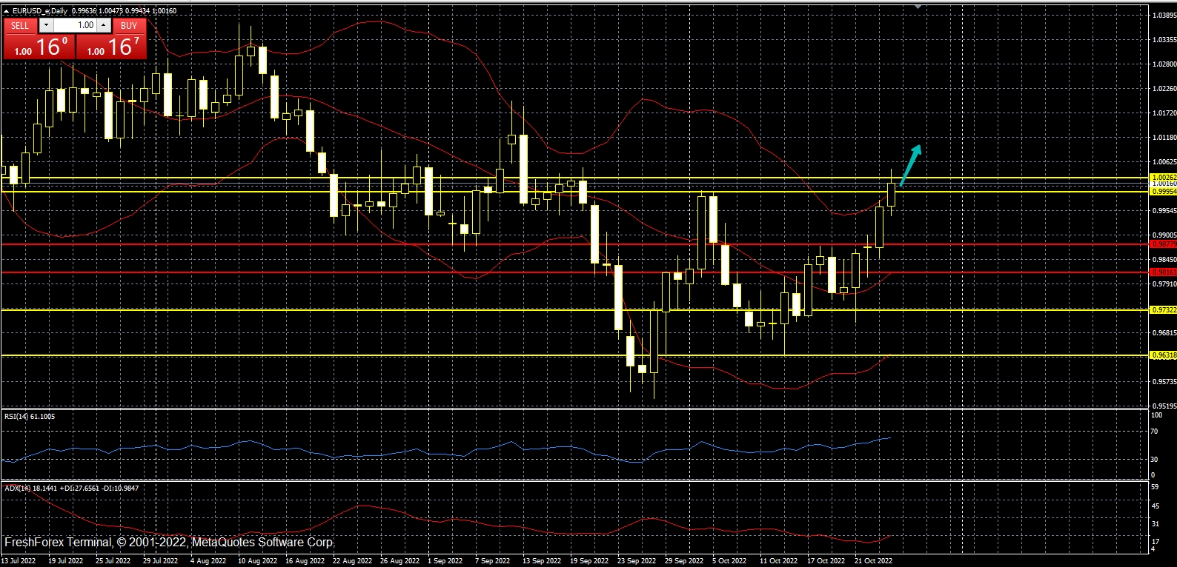1177x567 pixels.
Task: Select the yellow 0.97322 price level tag
Action: click(1163, 309)
